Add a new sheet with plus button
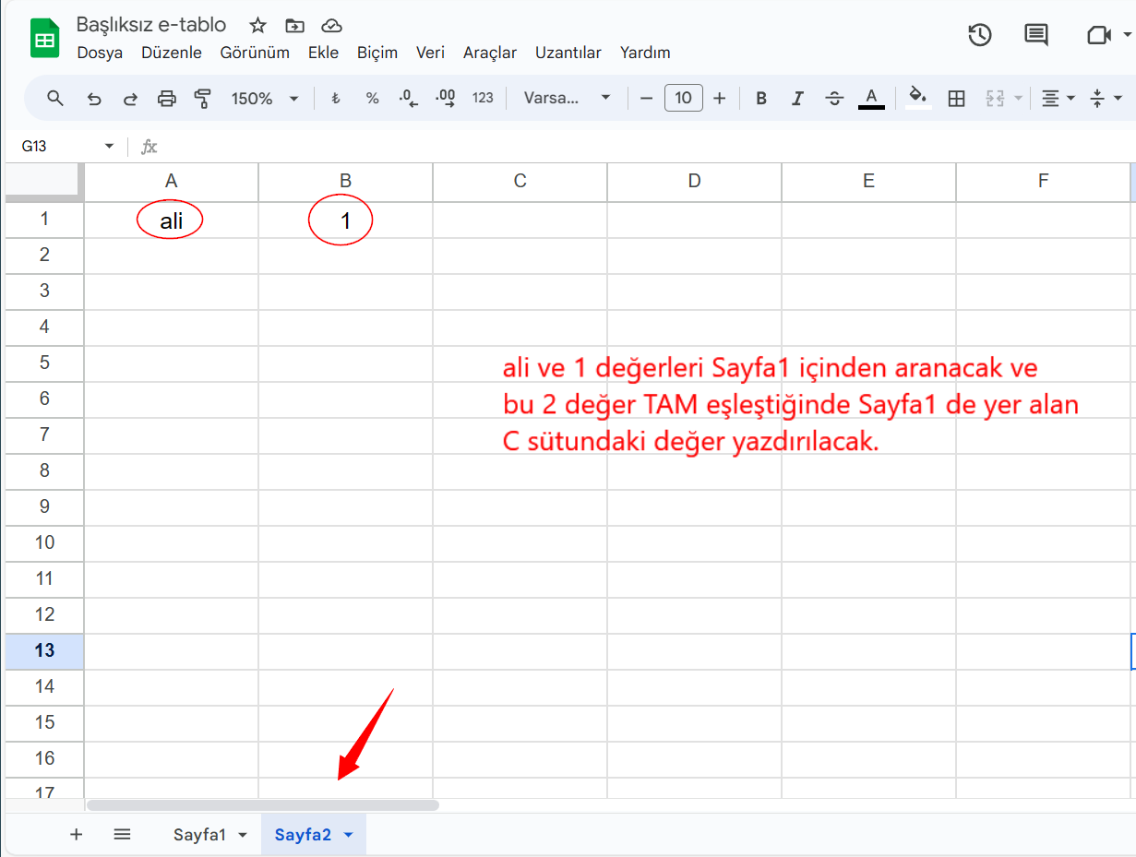The image size is (1136, 857). pos(77,835)
